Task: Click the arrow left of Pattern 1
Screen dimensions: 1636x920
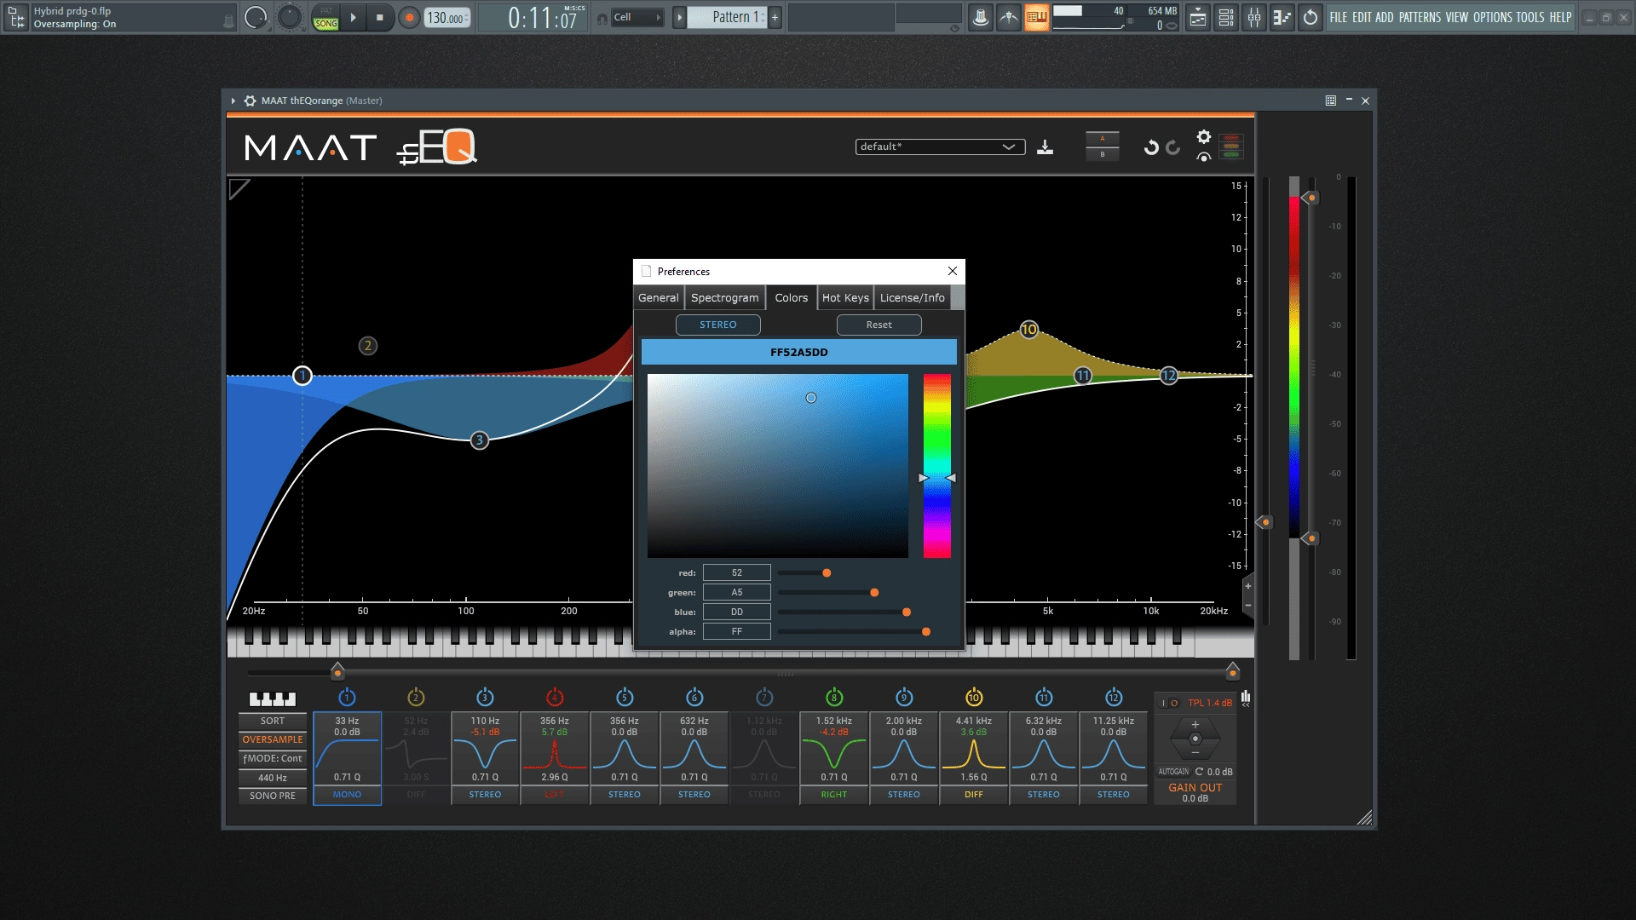Action: (679, 17)
